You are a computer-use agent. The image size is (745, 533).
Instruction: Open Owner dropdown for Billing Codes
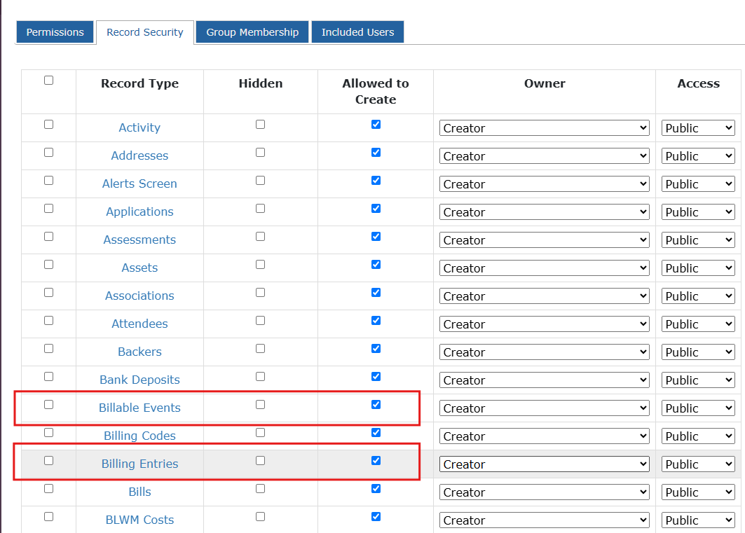tap(545, 436)
